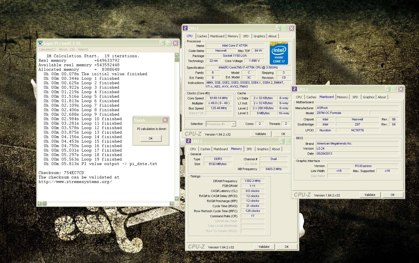Click Validate in the Mainboard window
Viewport: 419px width, 263px height.
(x=370, y=195)
